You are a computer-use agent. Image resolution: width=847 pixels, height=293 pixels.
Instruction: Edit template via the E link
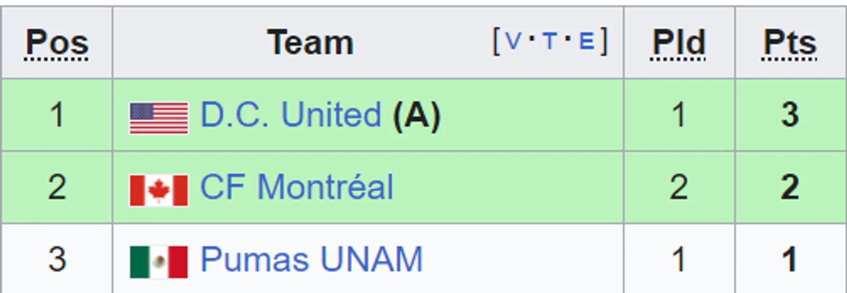(587, 42)
